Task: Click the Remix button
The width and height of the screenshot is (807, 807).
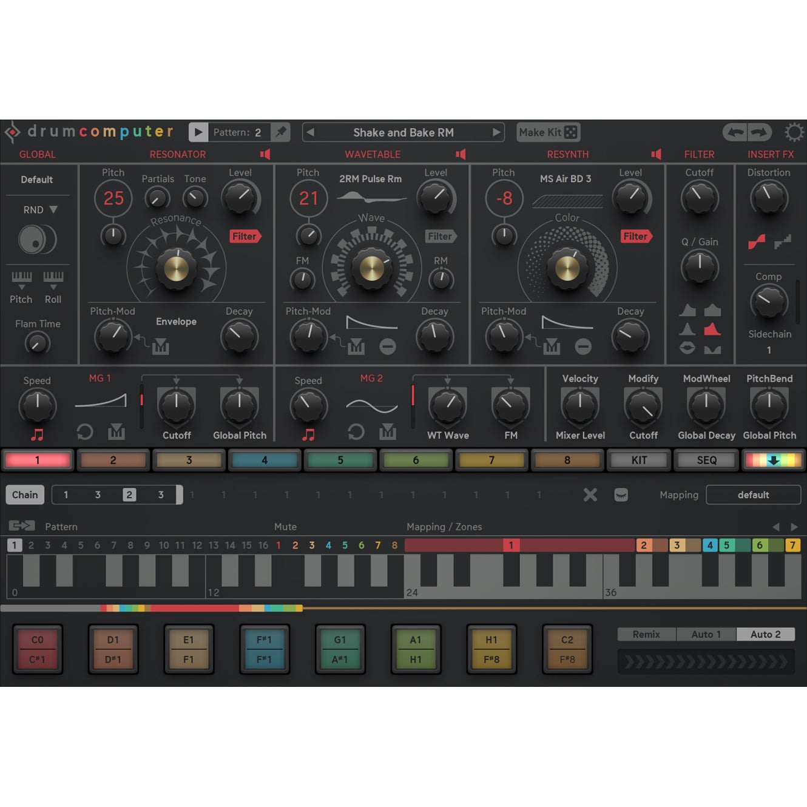Action: [x=646, y=634]
